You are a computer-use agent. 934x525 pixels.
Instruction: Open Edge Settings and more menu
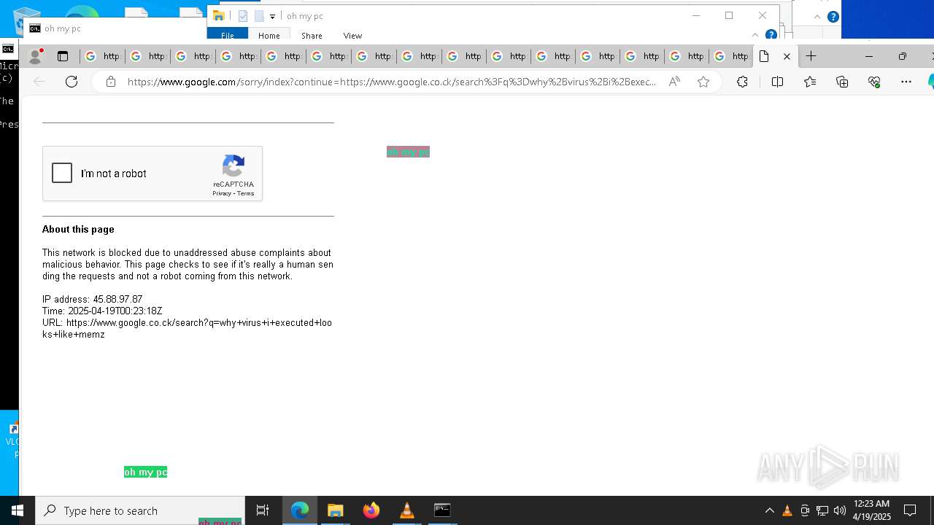tap(906, 82)
